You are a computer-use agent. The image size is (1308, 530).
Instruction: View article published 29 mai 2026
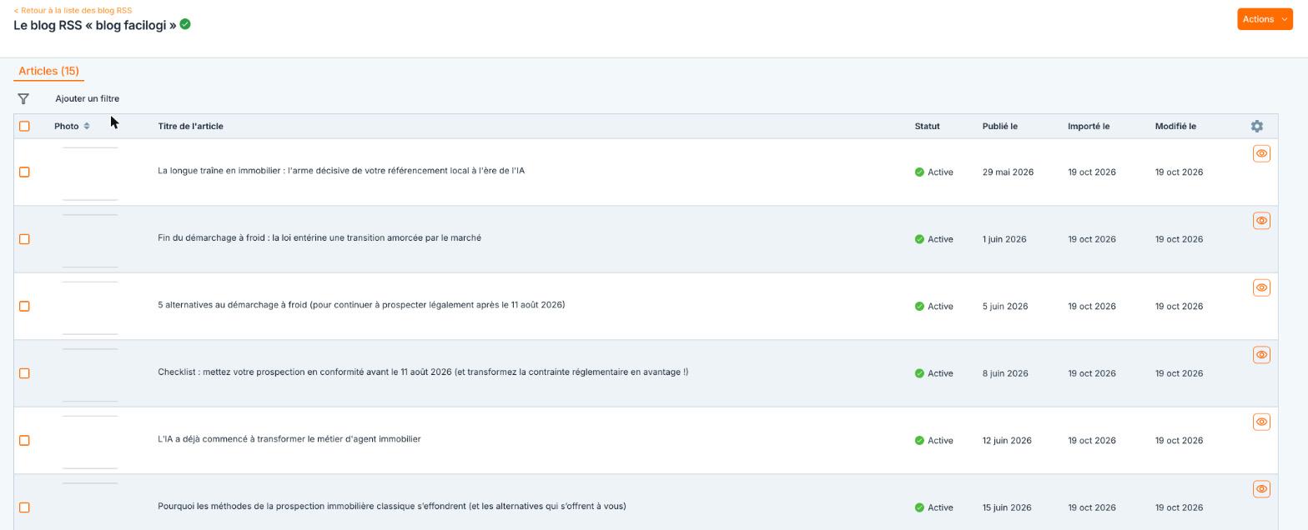(x=1261, y=153)
